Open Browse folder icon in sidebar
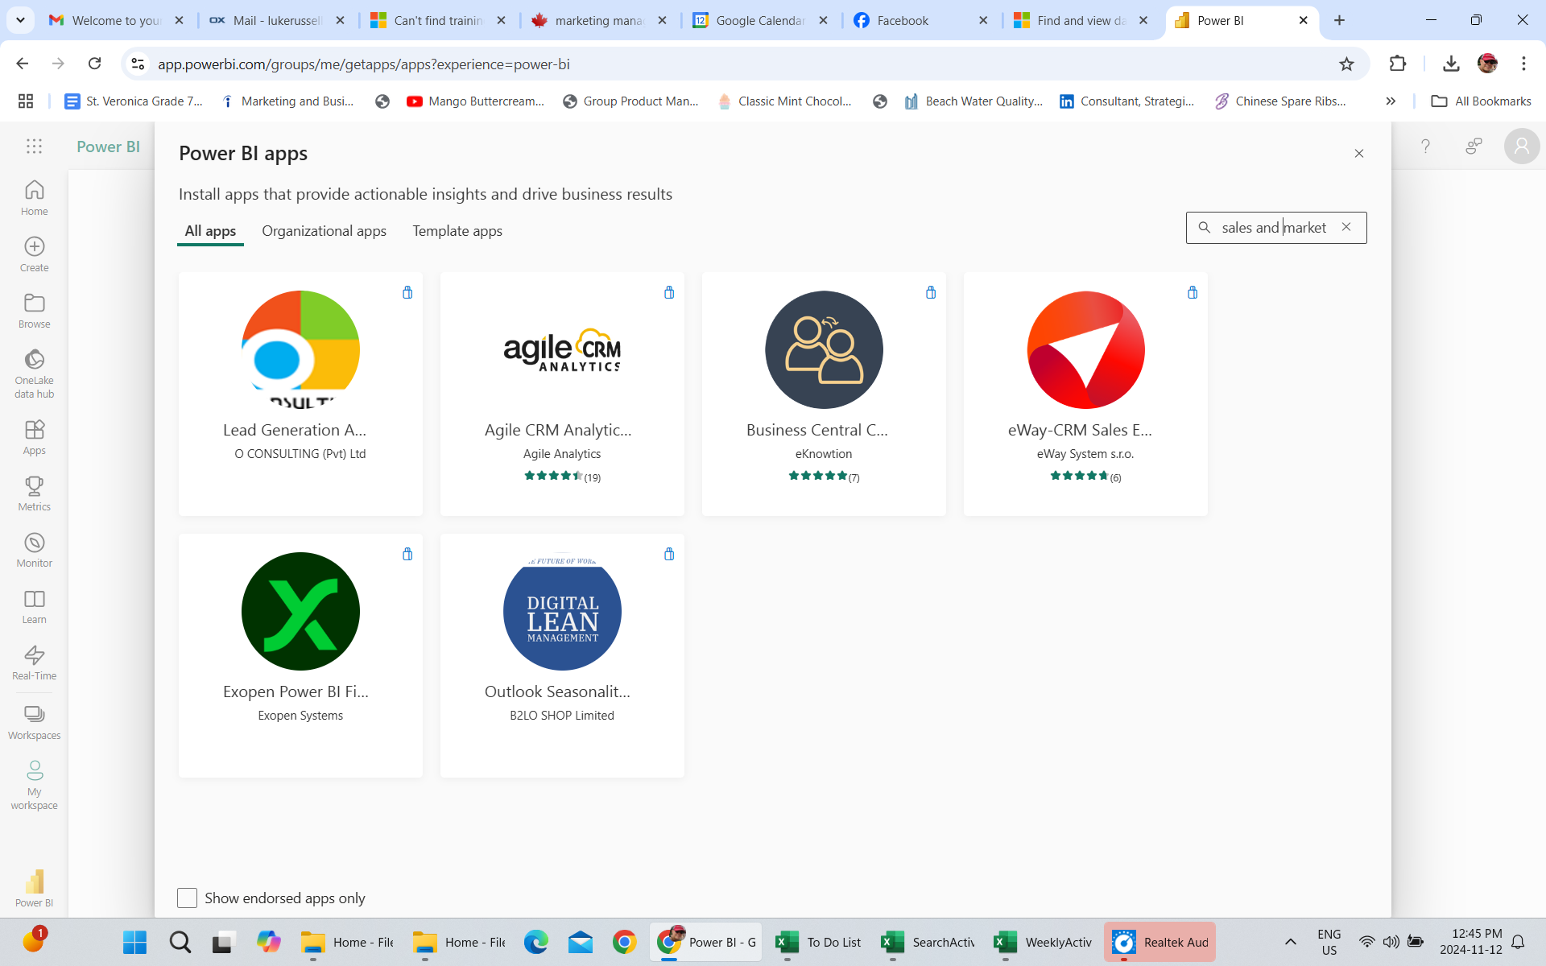 click(34, 303)
